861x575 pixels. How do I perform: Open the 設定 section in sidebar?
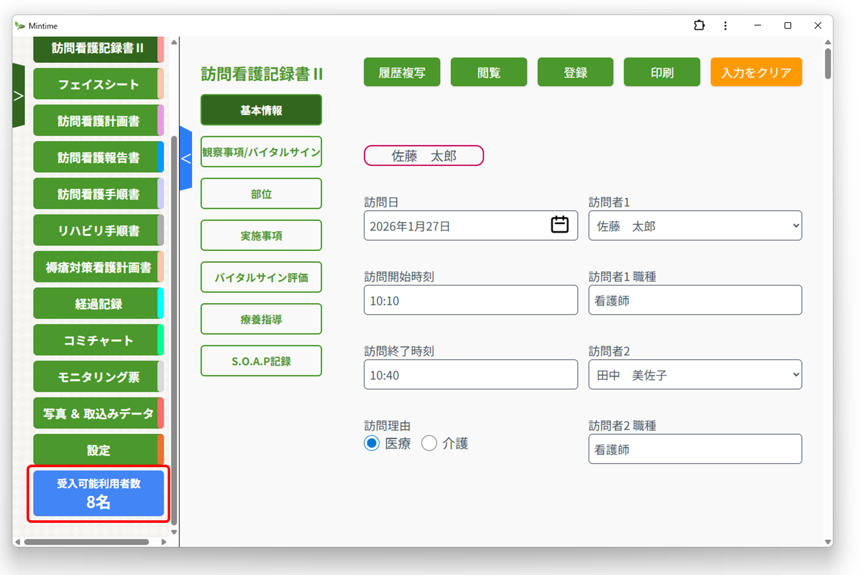pyautogui.click(x=98, y=450)
